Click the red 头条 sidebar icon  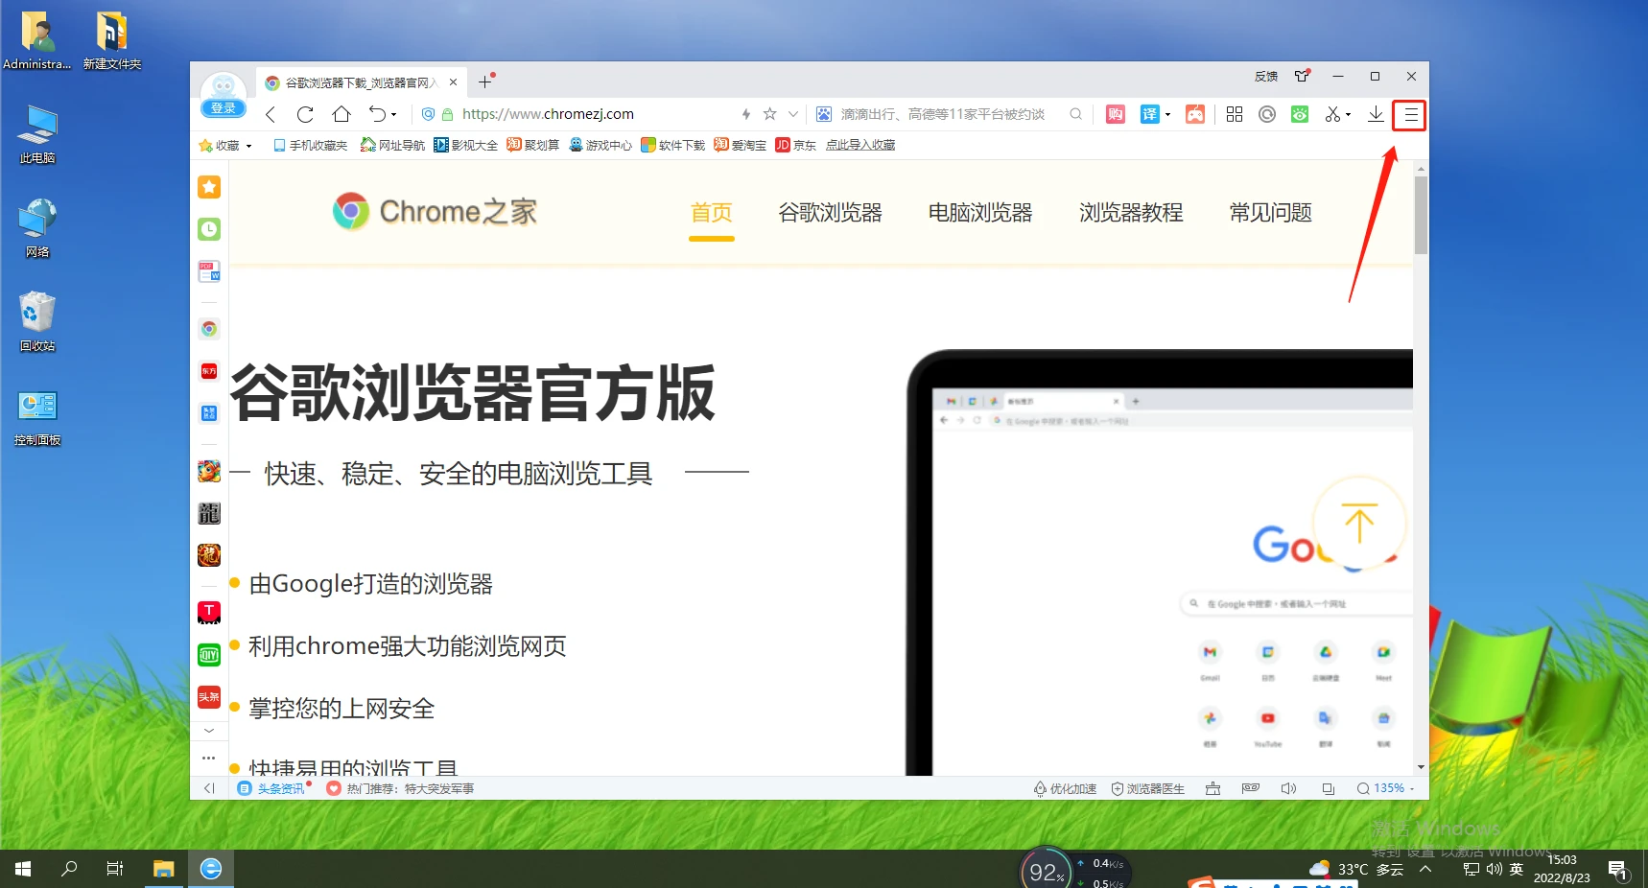[x=209, y=697]
